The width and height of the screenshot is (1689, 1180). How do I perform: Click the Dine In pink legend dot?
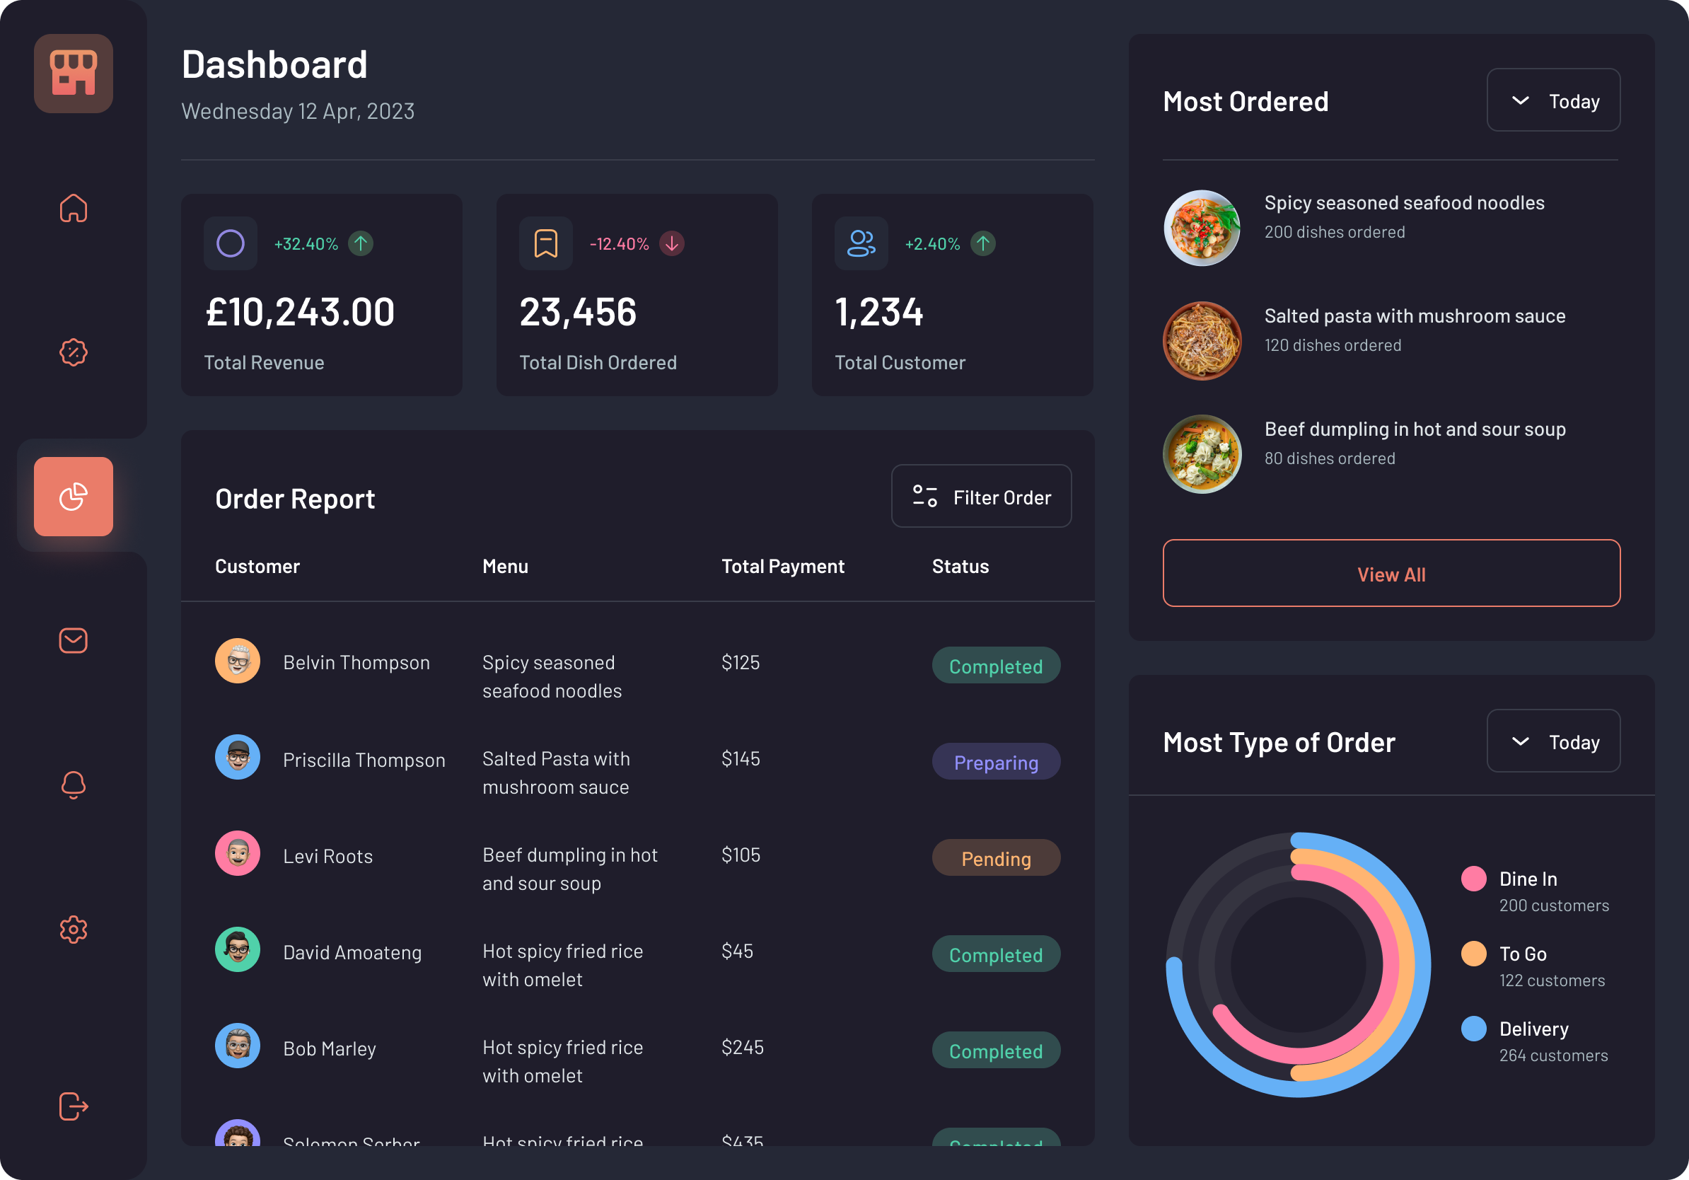(1473, 879)
